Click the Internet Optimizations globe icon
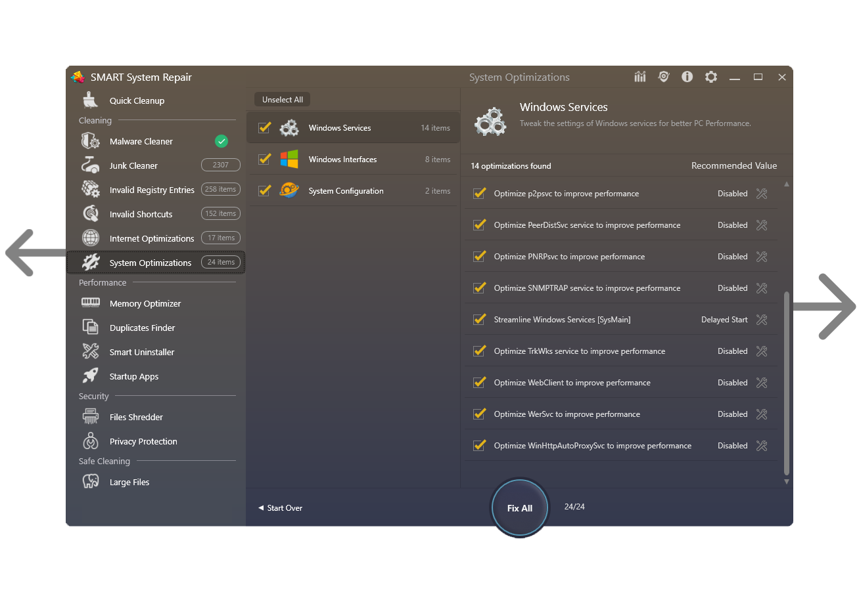Image resolution: width=859 pixels, height=604 pixels. pos(91,238)
